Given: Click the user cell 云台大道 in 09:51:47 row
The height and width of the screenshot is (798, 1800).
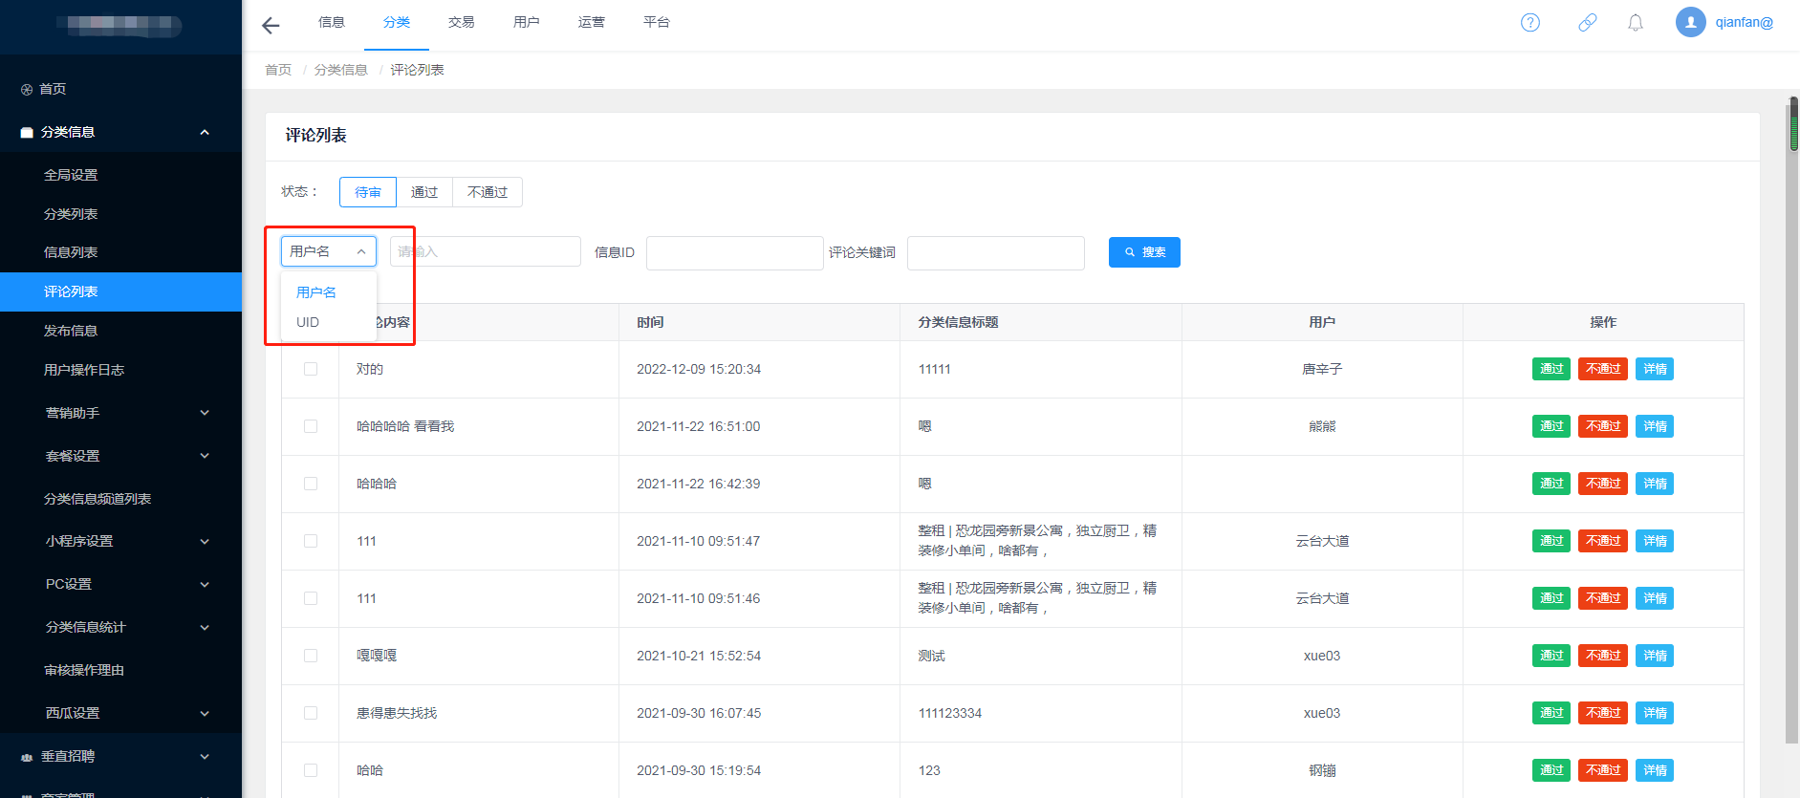Looking at the screenshot, I should point(1322,541).
